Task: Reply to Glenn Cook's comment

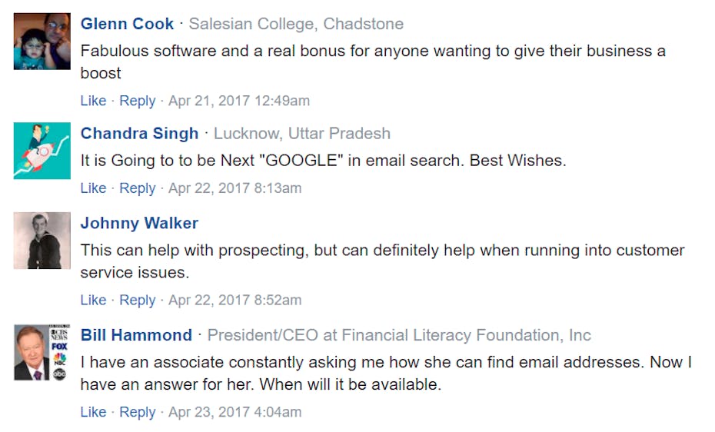Action: pyautogui.click(x=138, y=101)
